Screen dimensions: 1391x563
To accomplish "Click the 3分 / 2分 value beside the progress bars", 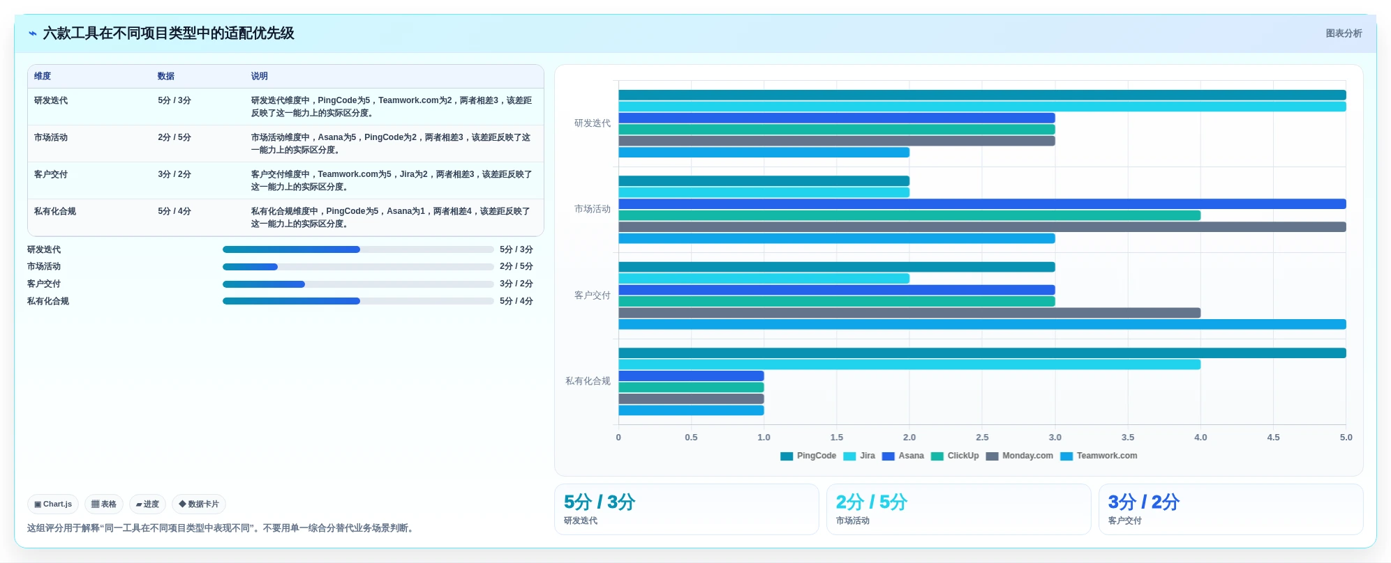I will click(x=516, y=284).
